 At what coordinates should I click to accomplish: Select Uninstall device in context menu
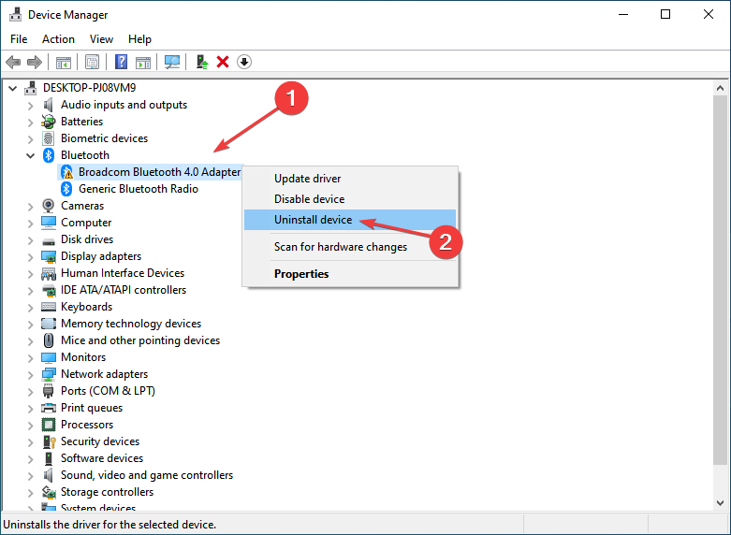(x=350, y=220)
